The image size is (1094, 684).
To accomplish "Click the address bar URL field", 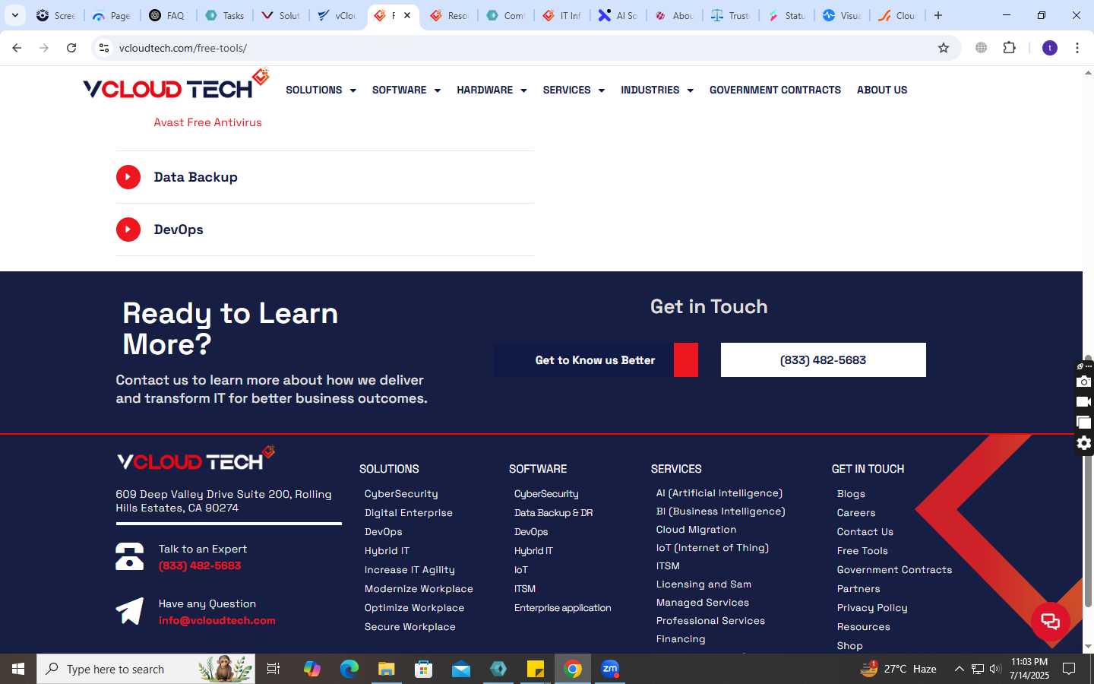I will click(524, 48).
